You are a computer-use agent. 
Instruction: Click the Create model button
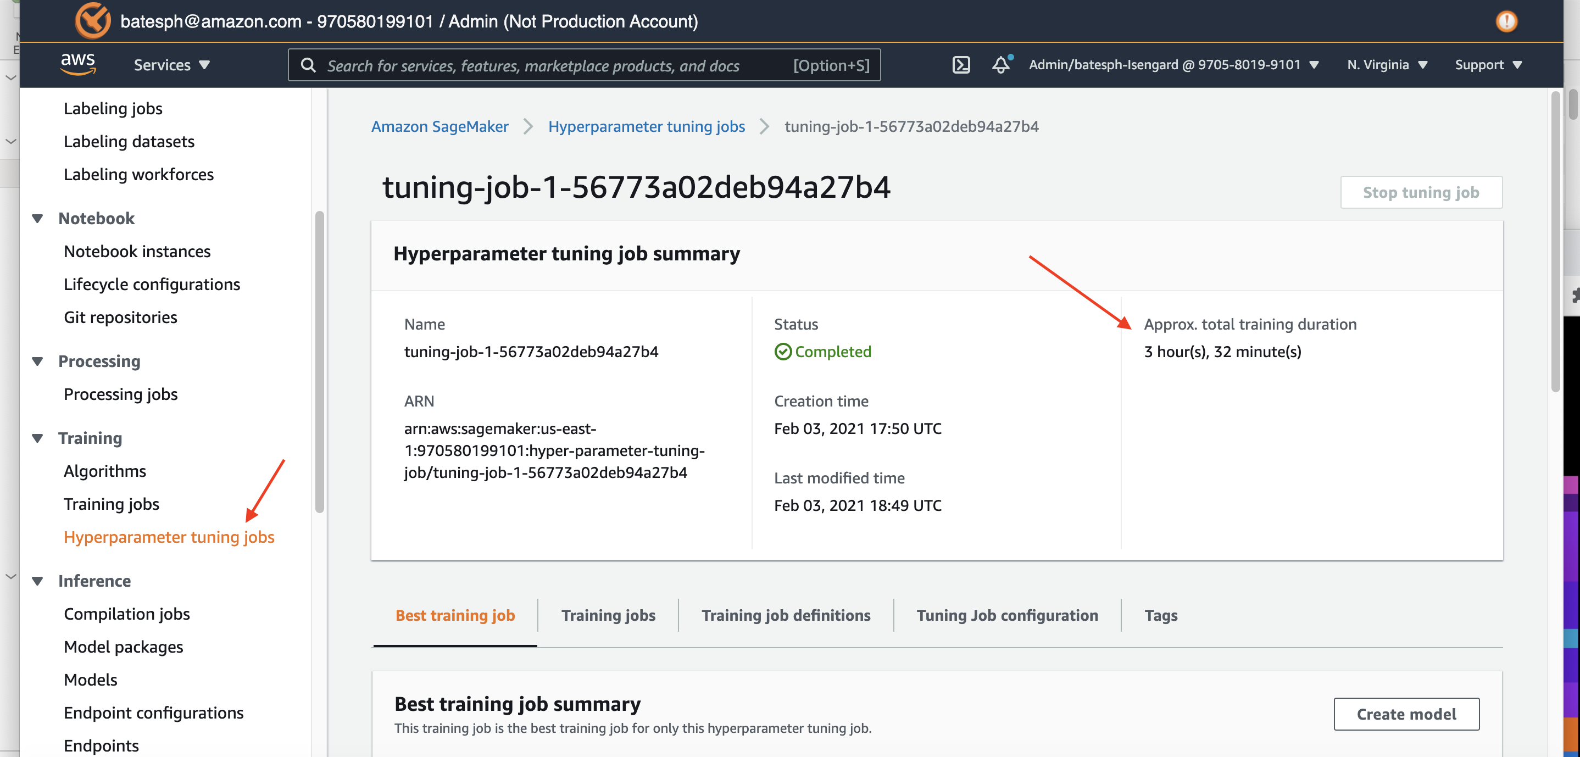[1406, 714]
